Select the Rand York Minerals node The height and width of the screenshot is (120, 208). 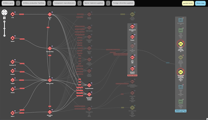[181, 30]
